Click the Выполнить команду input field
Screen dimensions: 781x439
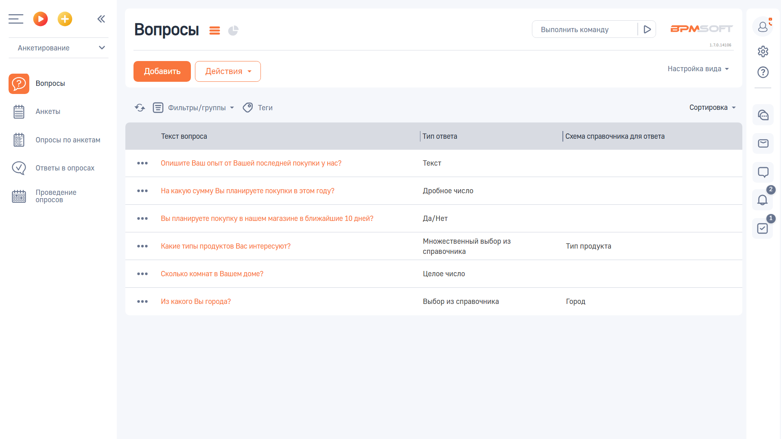point(584,30)
